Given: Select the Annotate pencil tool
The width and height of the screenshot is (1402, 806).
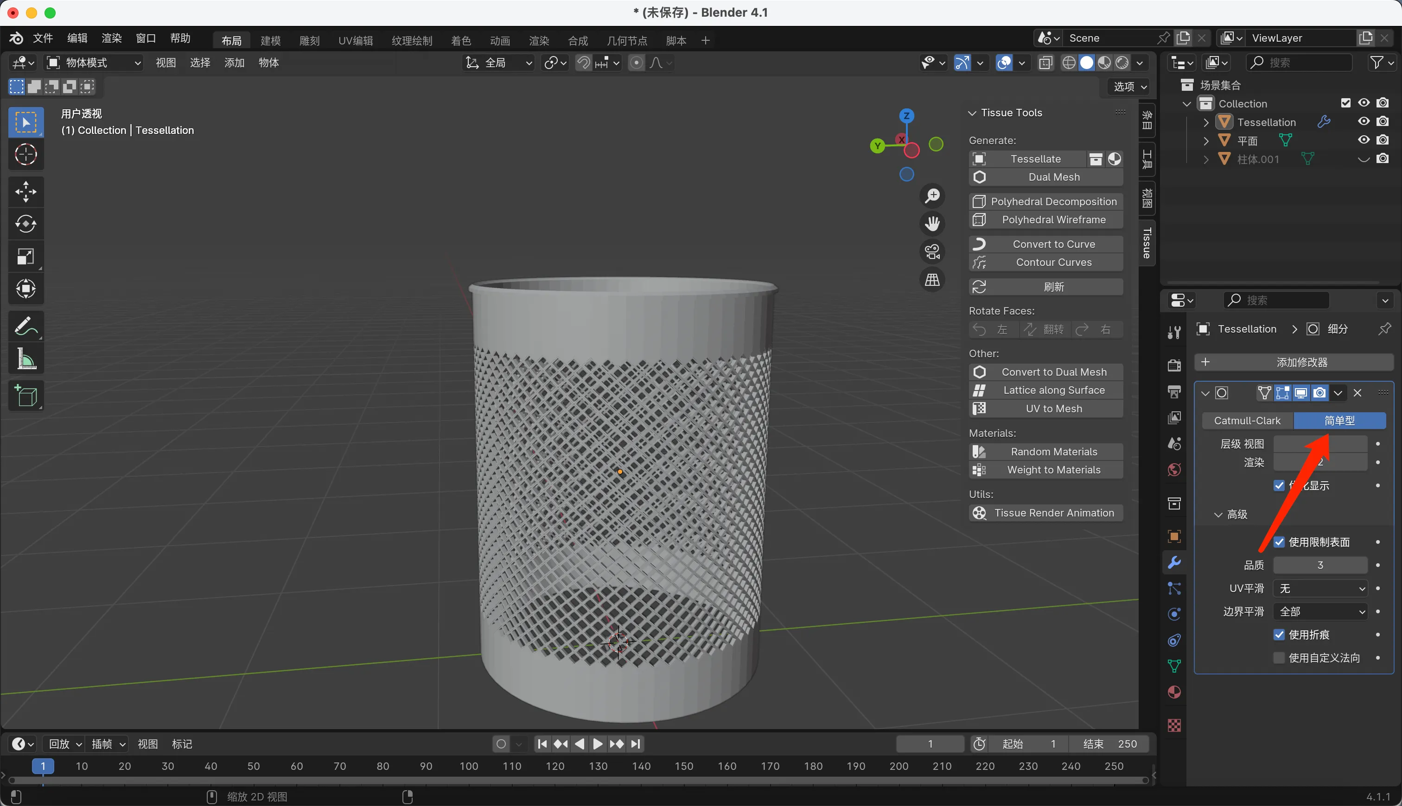Looking at the screenshot, I should pyautogui.click(x=25, y=326).
